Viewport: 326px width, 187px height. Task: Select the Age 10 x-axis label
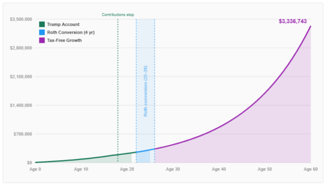point(81,169)
